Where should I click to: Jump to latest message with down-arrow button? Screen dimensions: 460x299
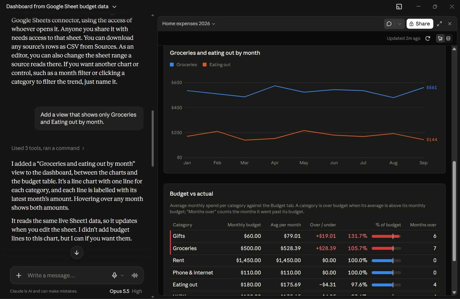(77, 253)
